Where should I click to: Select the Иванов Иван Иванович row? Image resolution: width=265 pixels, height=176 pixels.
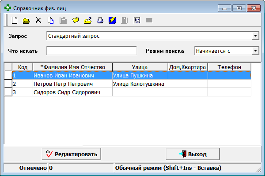pyautogui.click(x=72, y=75)
